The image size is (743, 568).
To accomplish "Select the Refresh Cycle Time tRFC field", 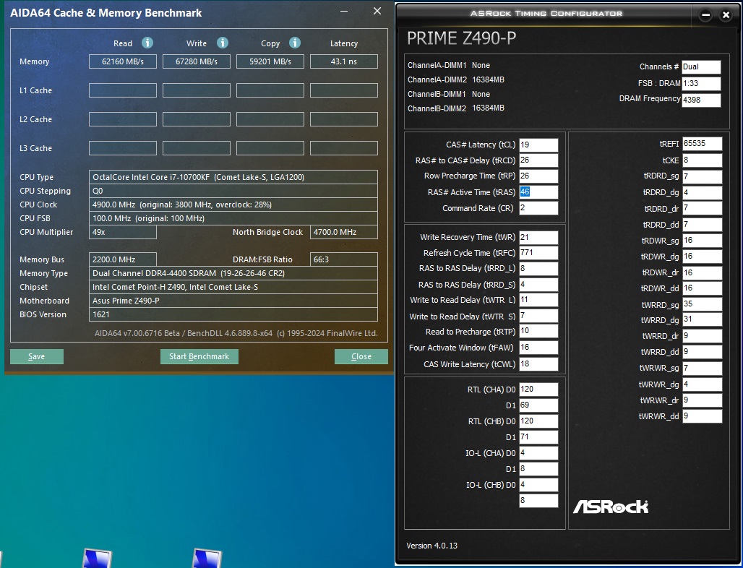I will point(538,252).
